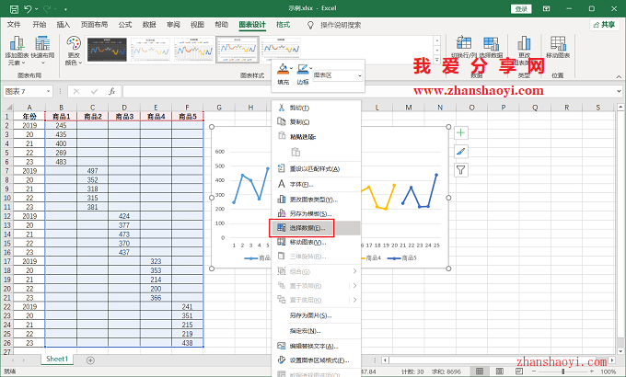
Task: Choose 另存为模板(S)... from context menu
Action: [316, 214]
